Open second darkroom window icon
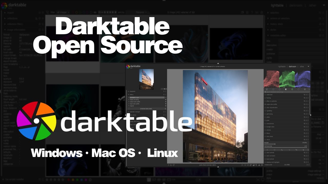This screenshot has height=184, width=328. 174,165
